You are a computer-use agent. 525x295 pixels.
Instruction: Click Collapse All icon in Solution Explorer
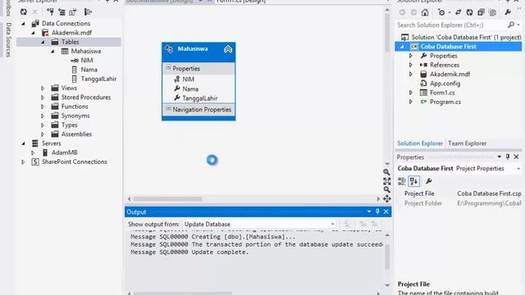[481, 12]
